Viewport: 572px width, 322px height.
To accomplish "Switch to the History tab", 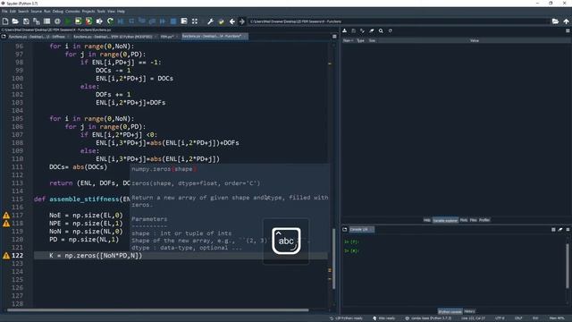I will (x=469, y=311).
